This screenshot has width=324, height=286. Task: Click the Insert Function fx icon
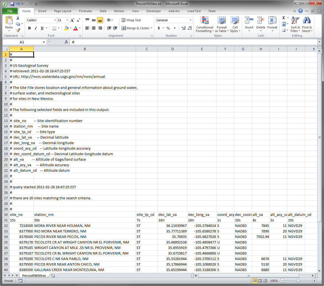(x=66, y=42)
